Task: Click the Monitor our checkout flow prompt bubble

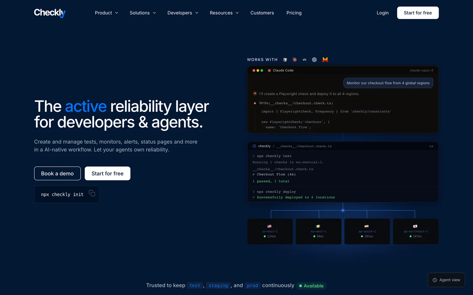Action: [388, 83]
